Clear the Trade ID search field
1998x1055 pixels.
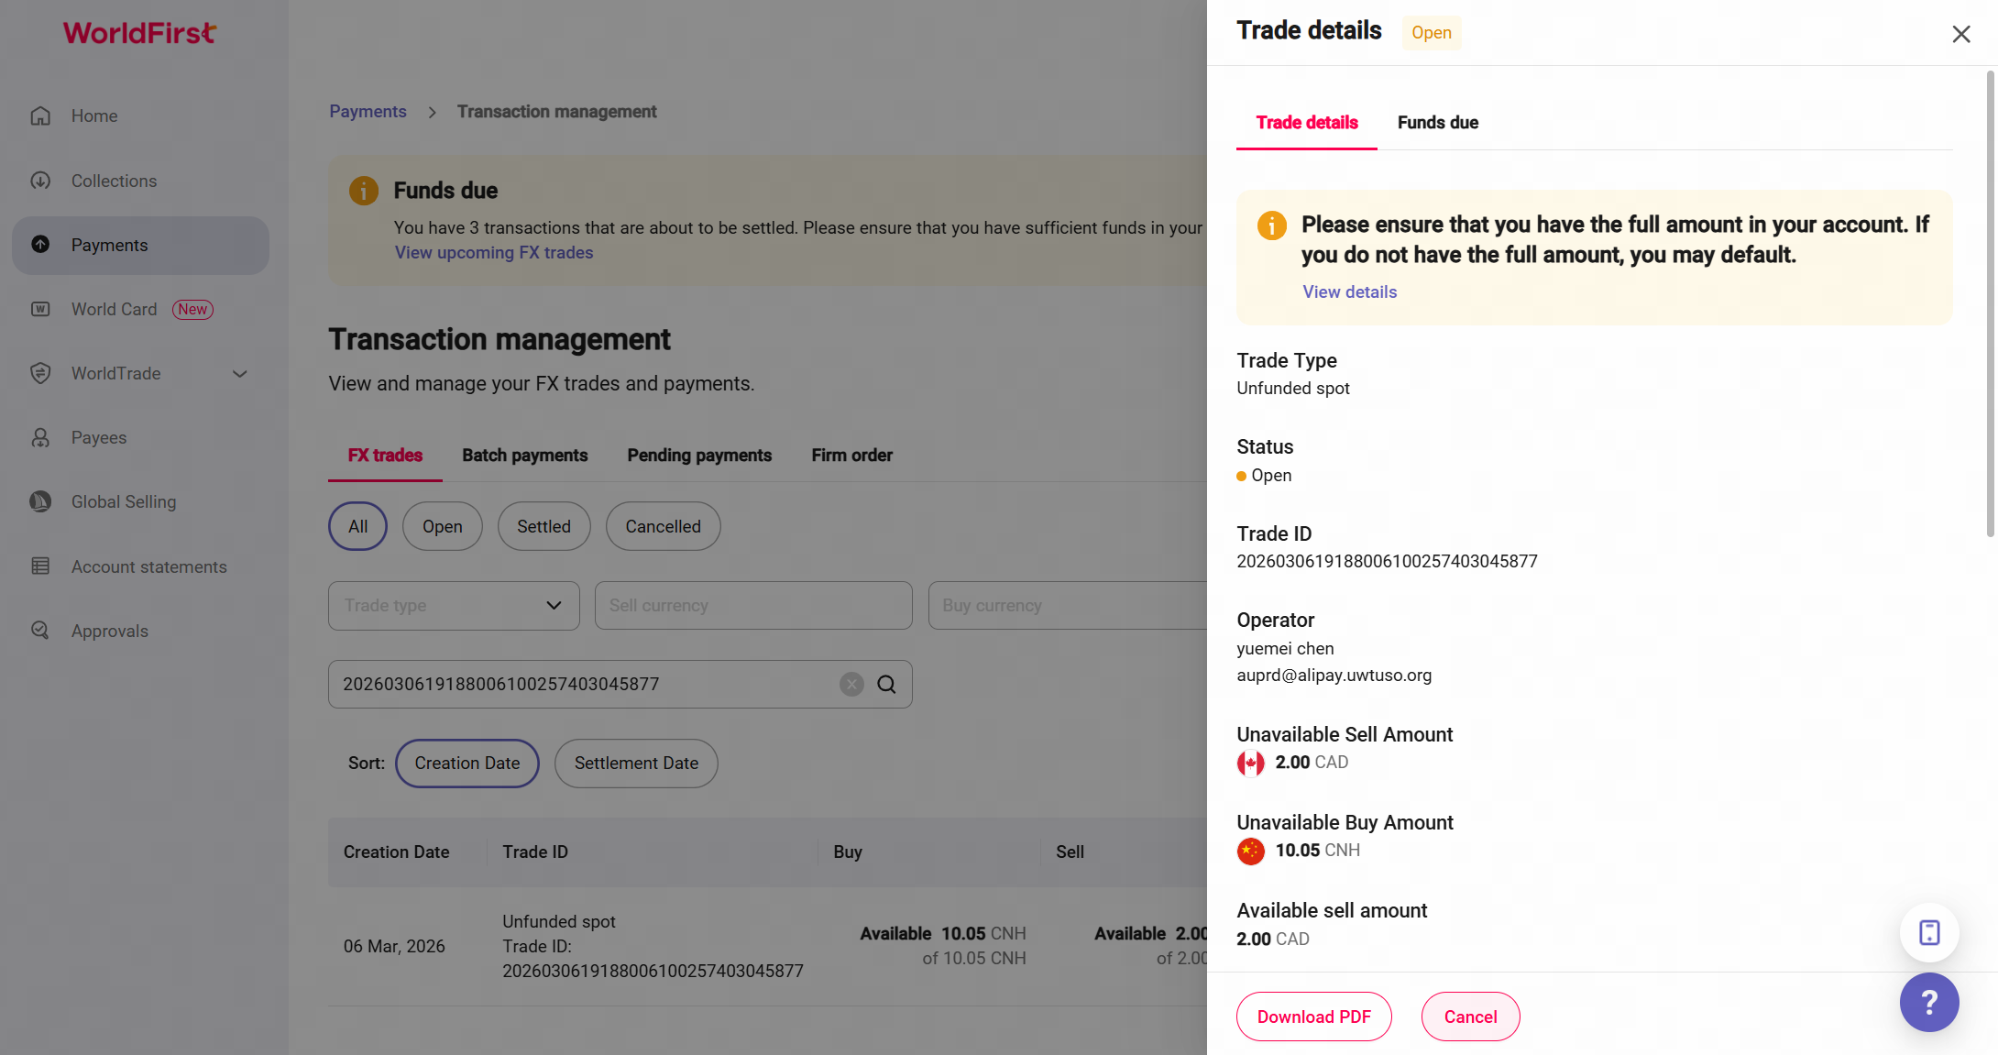[851, 685]
